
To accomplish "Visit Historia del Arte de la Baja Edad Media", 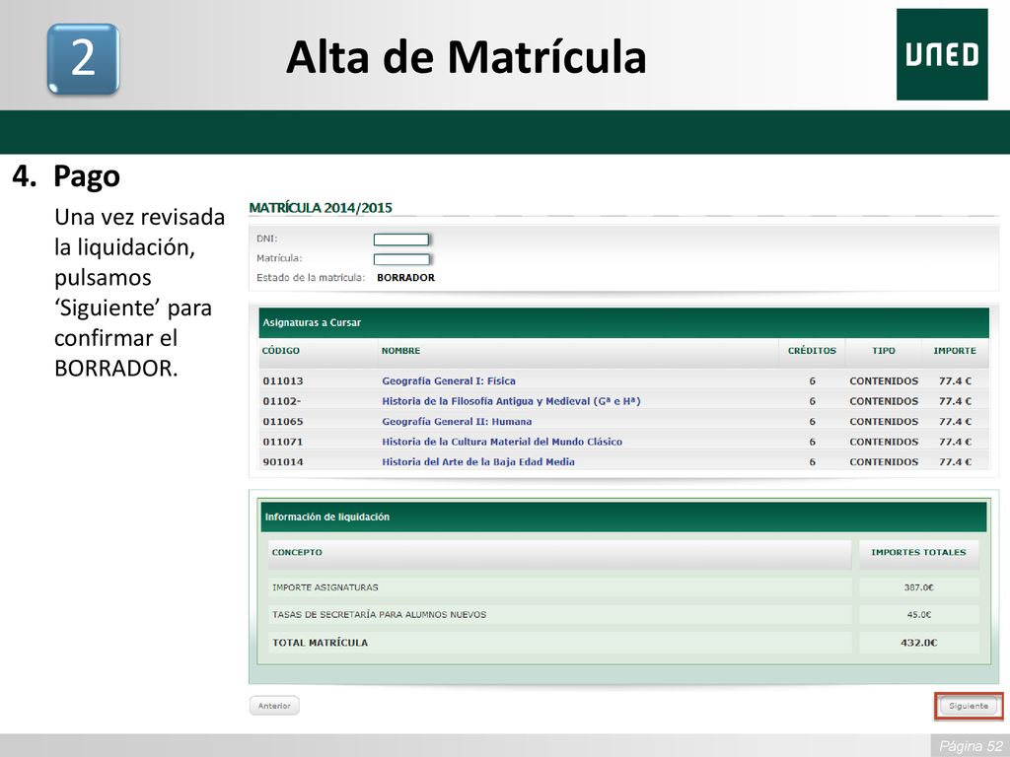I will coord(478,461).
